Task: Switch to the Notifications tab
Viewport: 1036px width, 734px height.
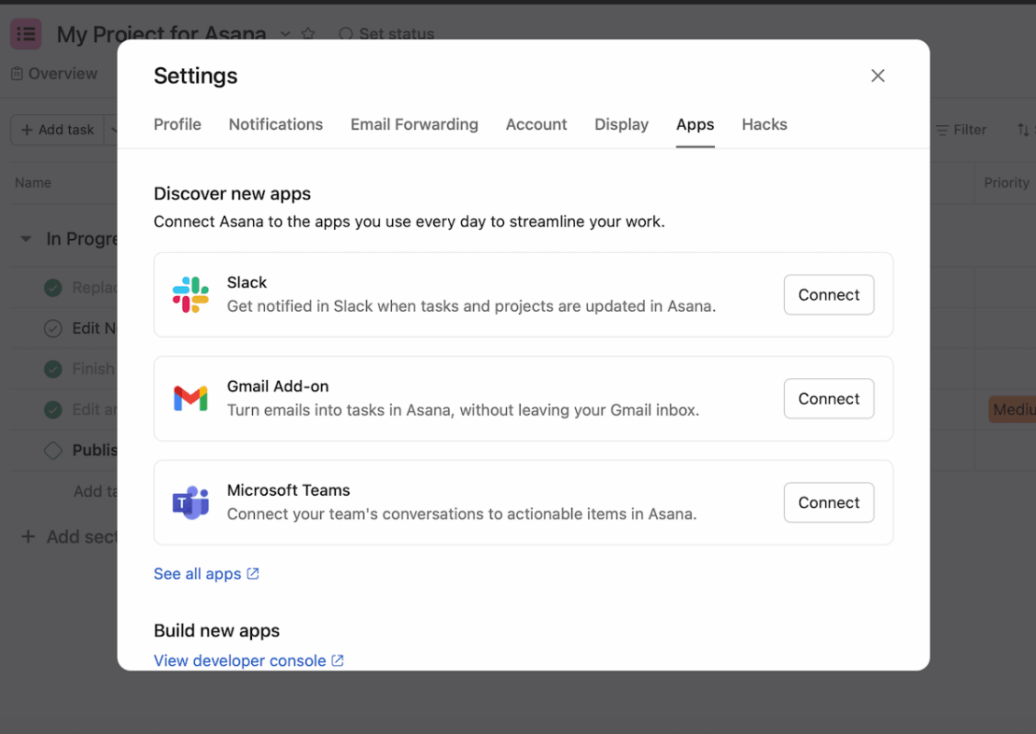Action: pyautogui.click(x=275, y=124)
